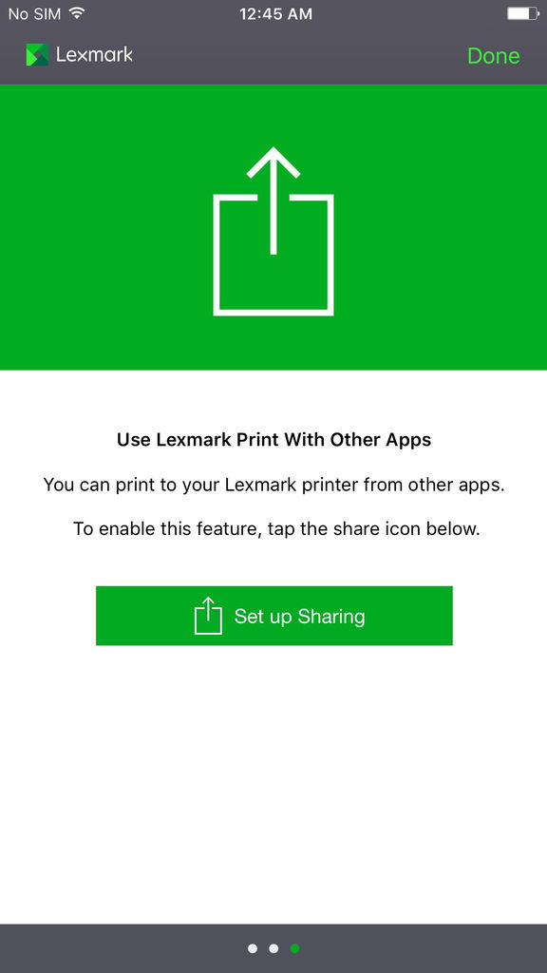Tap header bar space between Lexmark and Done
547x973 pixels.
click(297, 56)
